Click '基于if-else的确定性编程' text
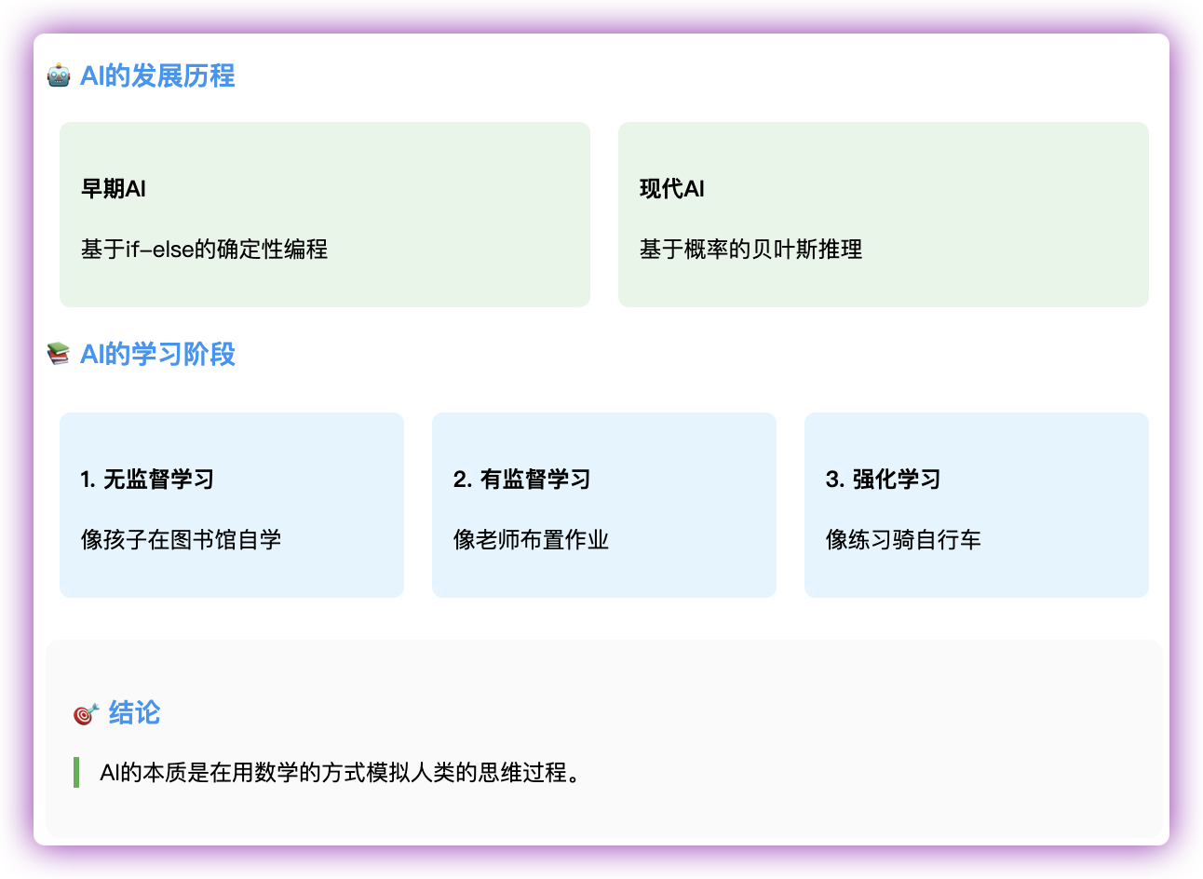The width and height of the screenshot is (1203, 879). point(204,250)
